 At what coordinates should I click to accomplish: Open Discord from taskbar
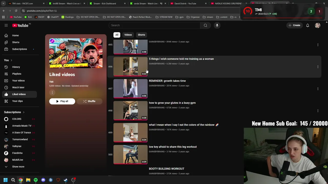pyautogui.click(x=43, y=180)
